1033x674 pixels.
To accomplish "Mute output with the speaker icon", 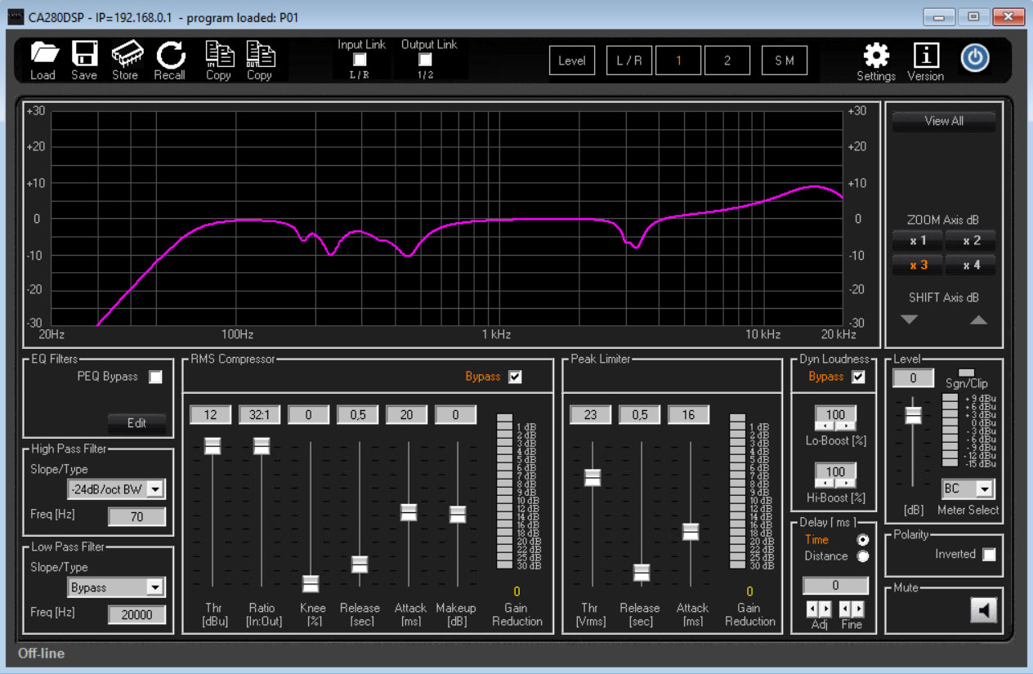I will 985,609.
